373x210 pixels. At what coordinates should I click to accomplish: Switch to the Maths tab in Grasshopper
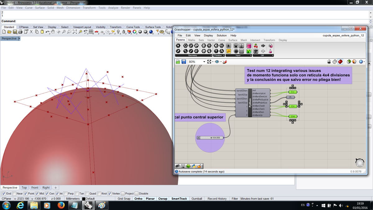[x=192, y=40]
